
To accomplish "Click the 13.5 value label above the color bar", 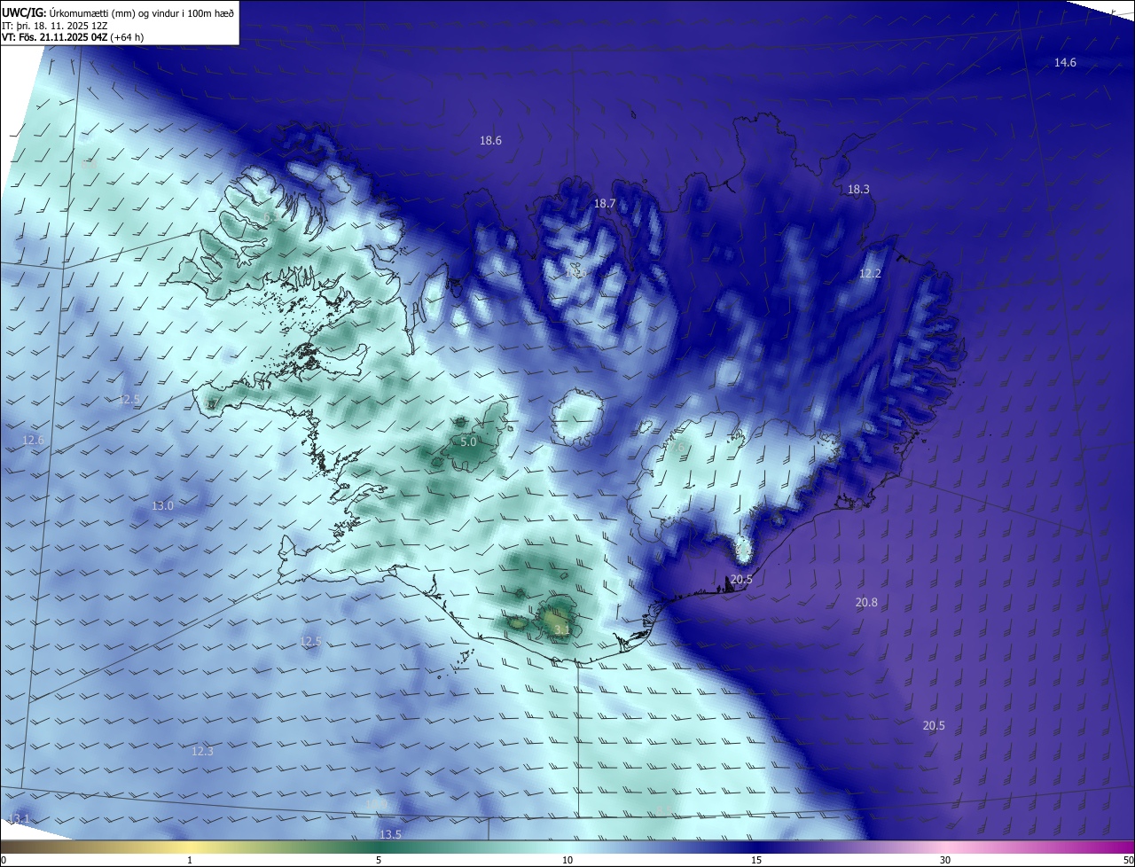I will [x=390, y=834].
